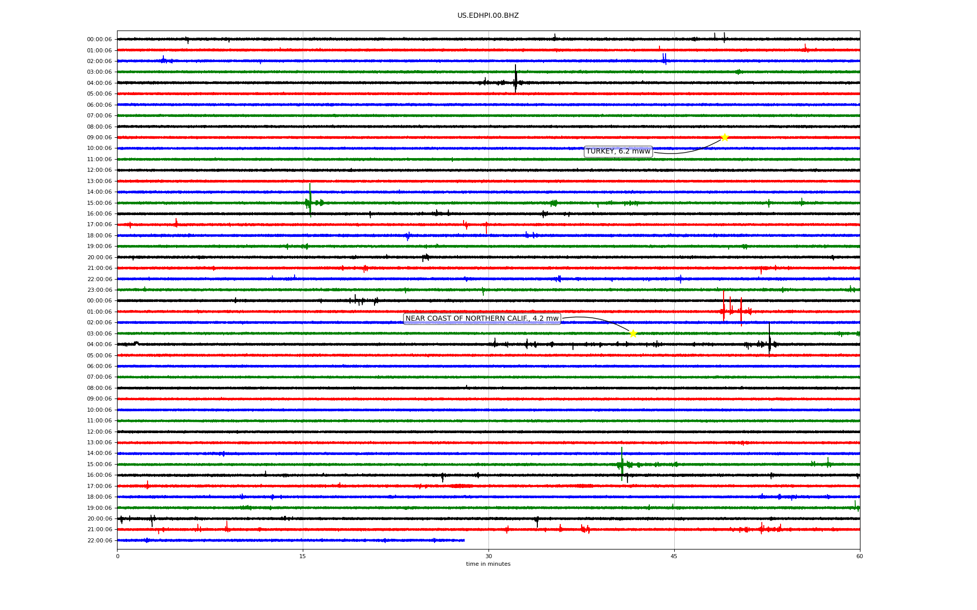The width and height of the screenshot is (977, 610).
Task: Click the 45 tick on x-axis
Action: click(674, 556)
